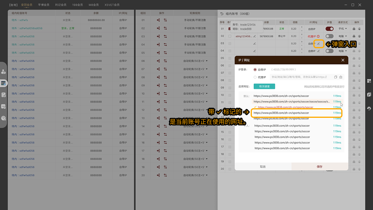Viewport: 373px width, 210px height.
Task: Click the swap-rotation icon for group 16
Action: point(165,143)
